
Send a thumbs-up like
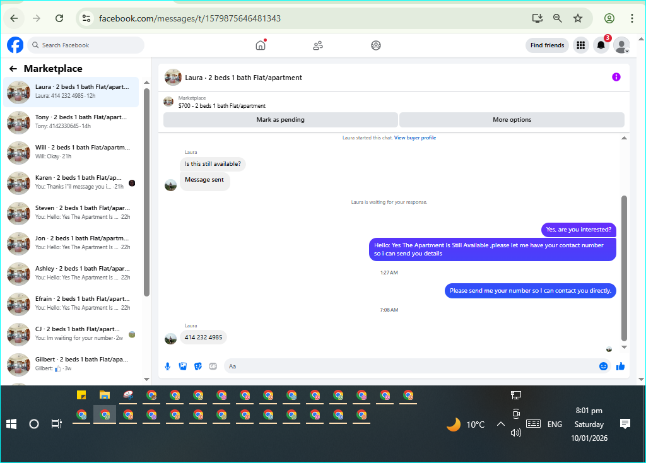point(621,366)
